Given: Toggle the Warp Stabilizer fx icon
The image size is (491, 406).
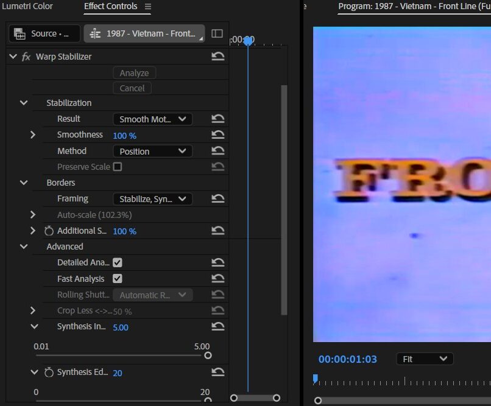Looking at the screenshot, I should click(26, 57).
